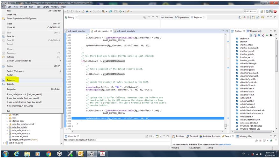Open recent file 4 hw_memmap.h

pos(32,106)
